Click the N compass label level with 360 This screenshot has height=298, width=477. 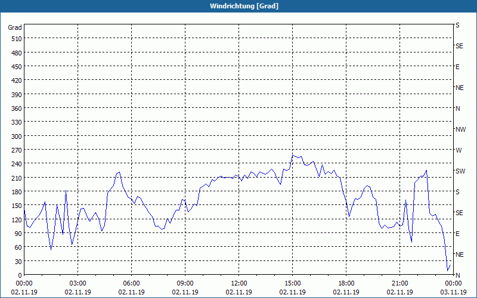click(x=458, y=108)
